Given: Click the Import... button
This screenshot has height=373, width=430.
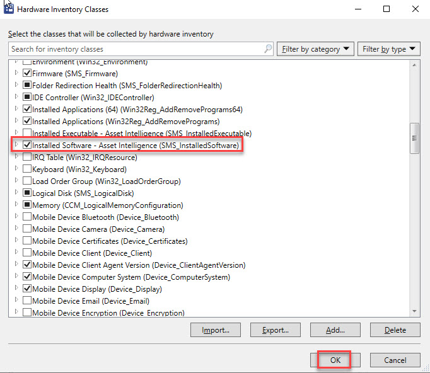Looking at the screenshot, I should [216, 330].
